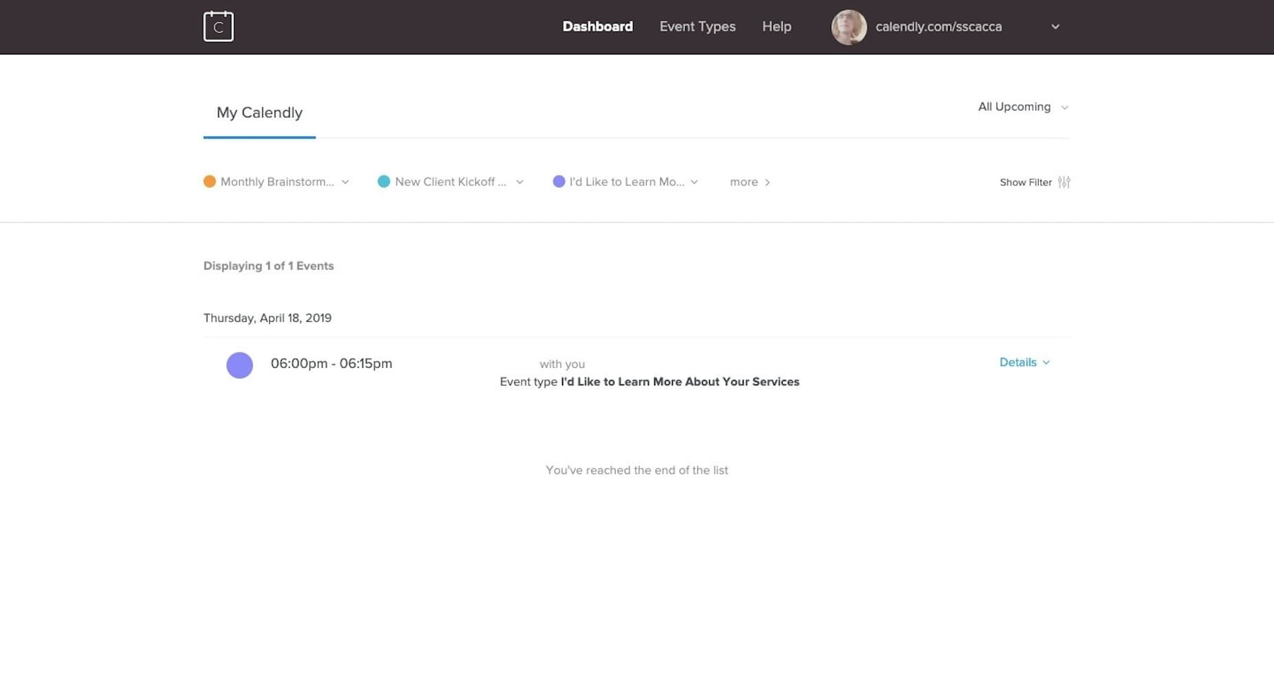Viewport: 1274px width, 698px height.
Task: Open the Help menu item
Action: pos(776,27)
